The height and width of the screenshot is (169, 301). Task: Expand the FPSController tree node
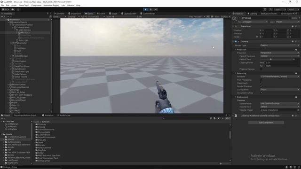pyautogui.click(x=10, y=43)
